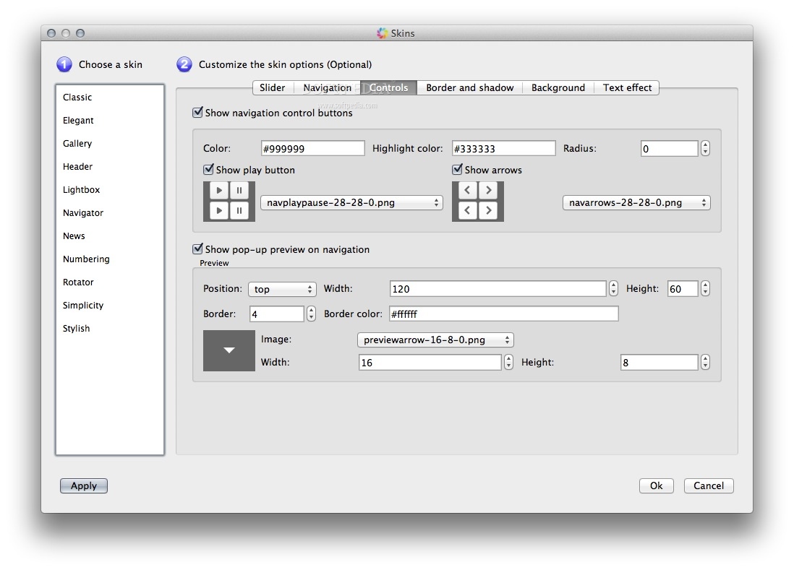Image resolution: width=794 pixels, height=570 pixels.
Task: Click the Highlight color field #333333
Action: point(503,149)
